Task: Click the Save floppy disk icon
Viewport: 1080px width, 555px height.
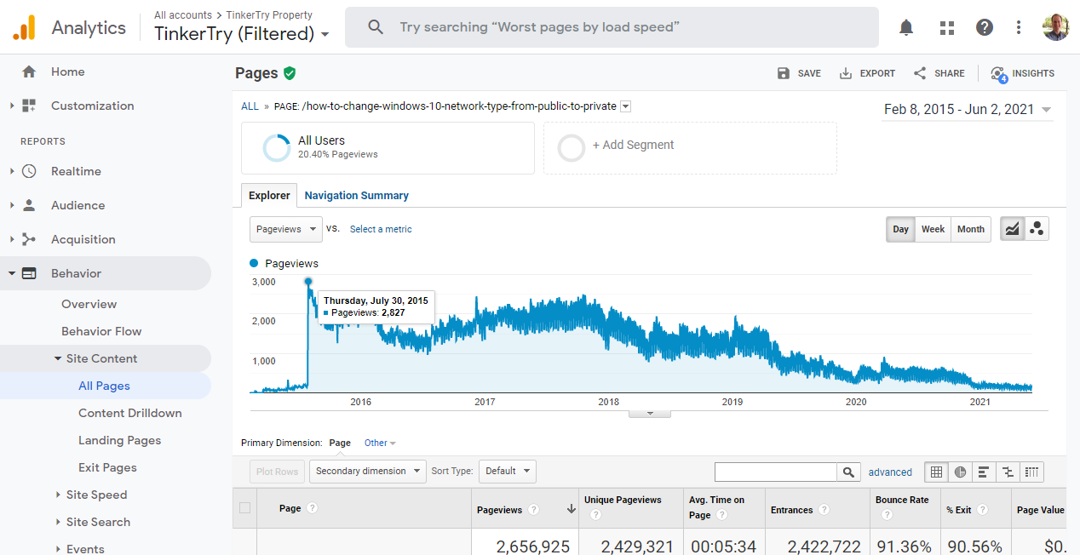Action: click(x=784, y=73)
